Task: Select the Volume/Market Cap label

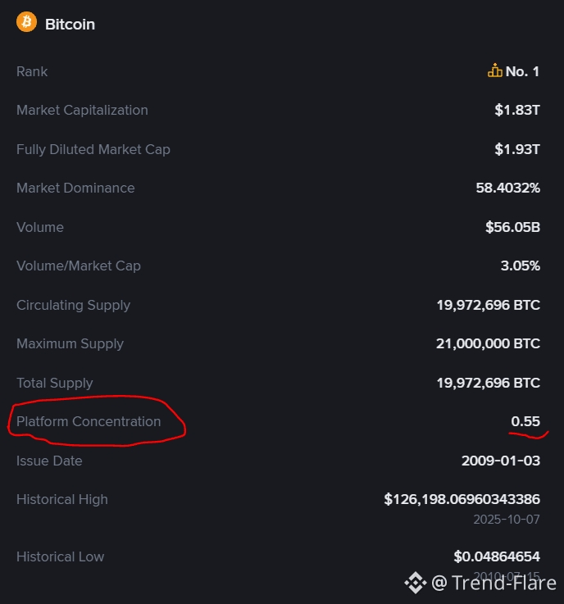Action: (x=79, y=266)
